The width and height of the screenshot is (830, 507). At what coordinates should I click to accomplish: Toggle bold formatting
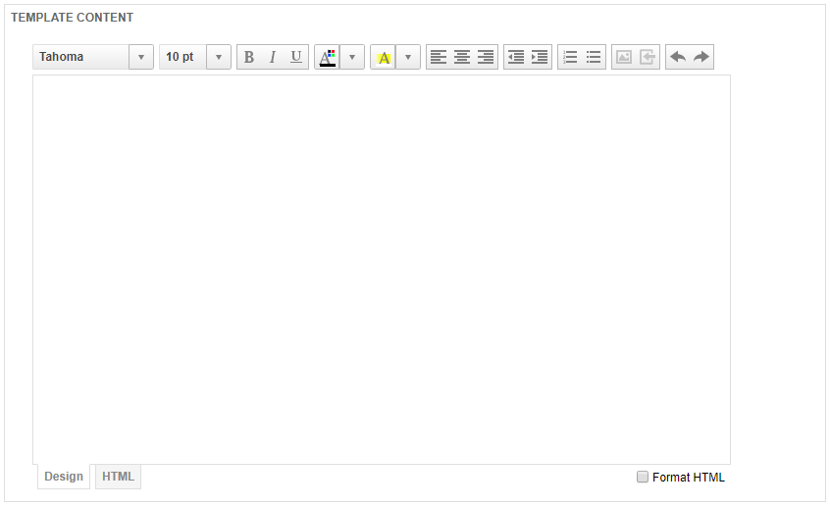[249, 57]
